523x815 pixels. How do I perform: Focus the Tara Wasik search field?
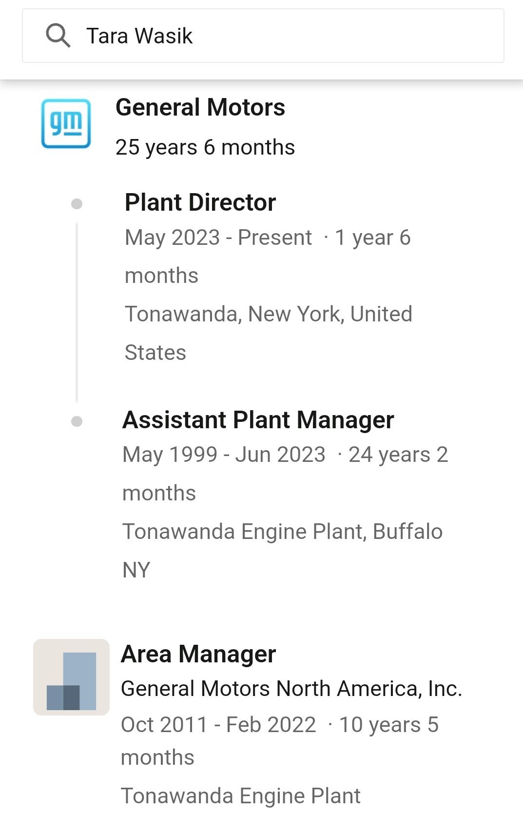click(263, 36)
